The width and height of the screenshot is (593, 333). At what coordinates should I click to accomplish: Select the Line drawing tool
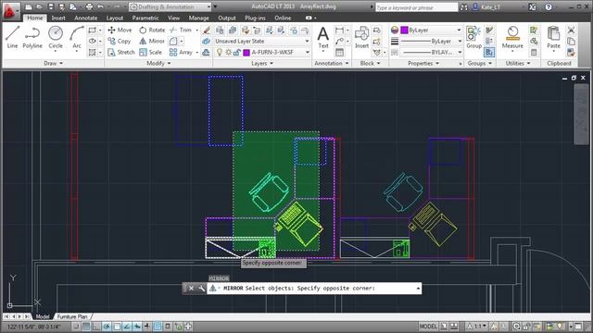pyautogui.click(x=12, y=37)
